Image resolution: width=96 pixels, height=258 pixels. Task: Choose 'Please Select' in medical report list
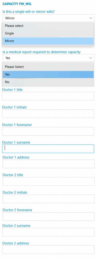tap(48, 67)
